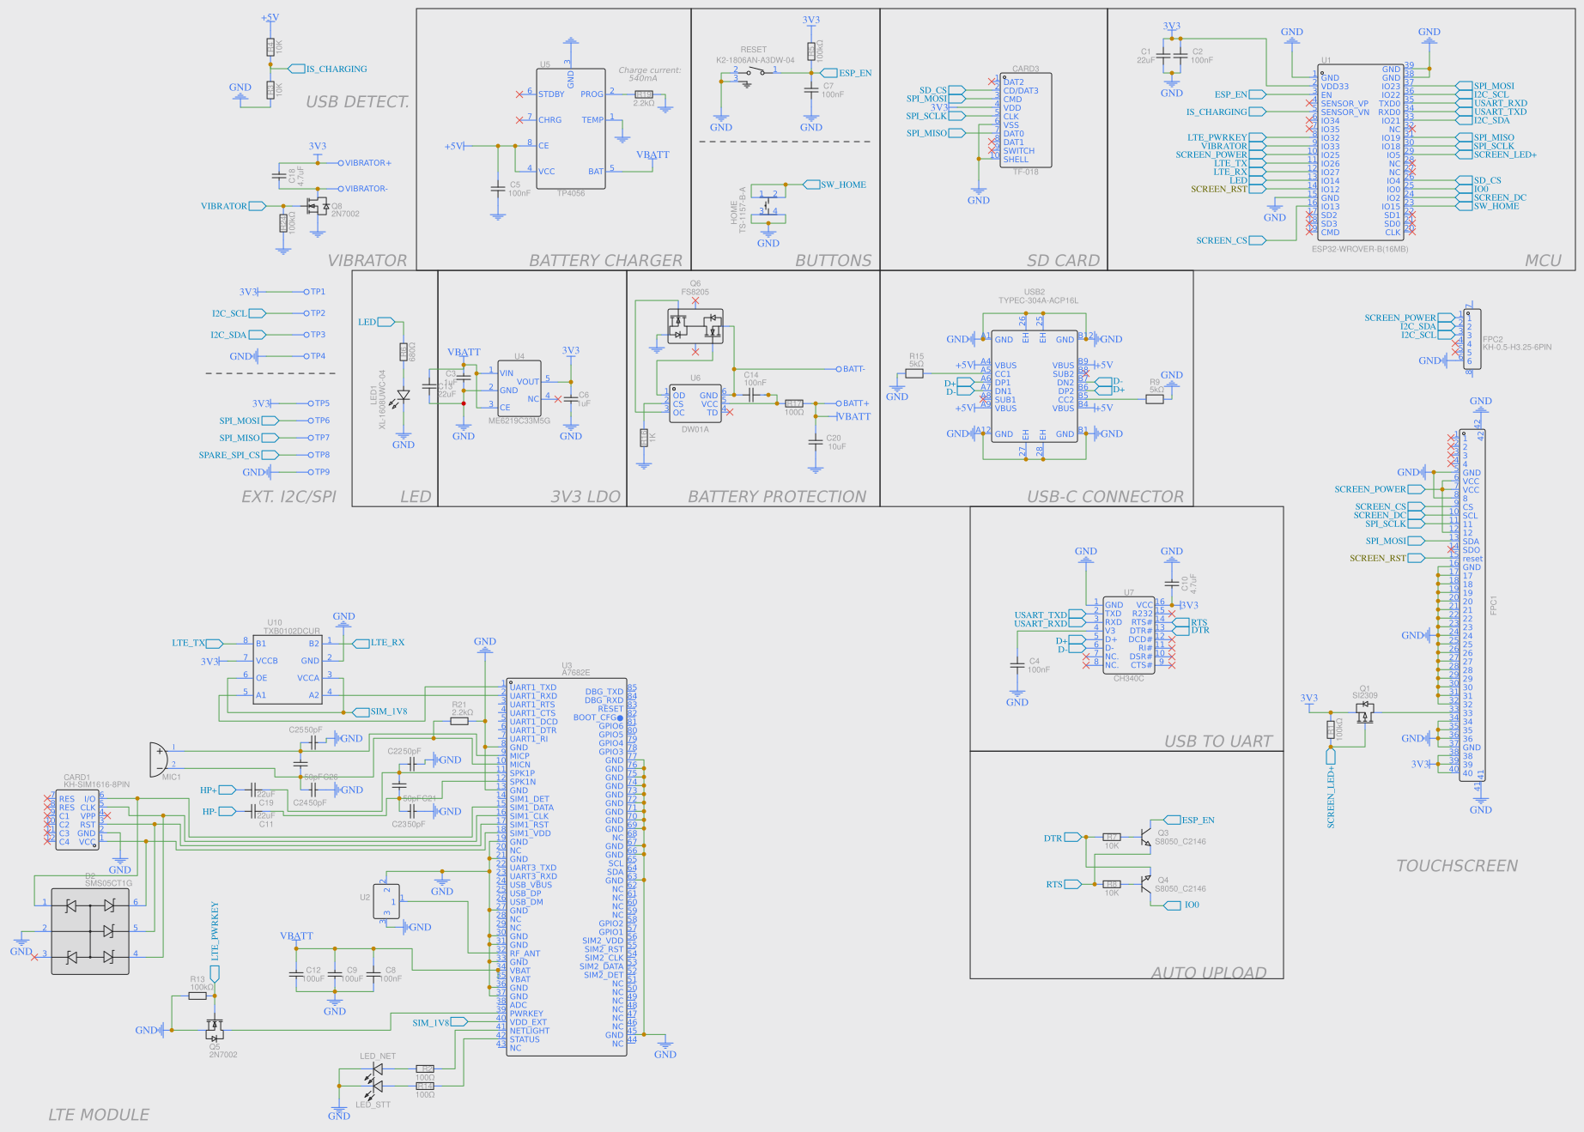Viewport: 1584px width, 1132px height.
Task: Click the A7682E LTE module U3
Action: (x=567, y=865)
